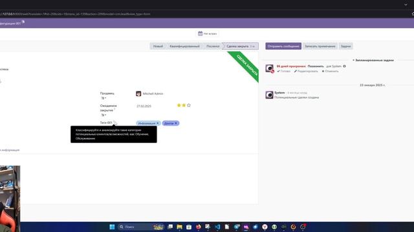Click the calendar icon next to Нет встреч

200,34
